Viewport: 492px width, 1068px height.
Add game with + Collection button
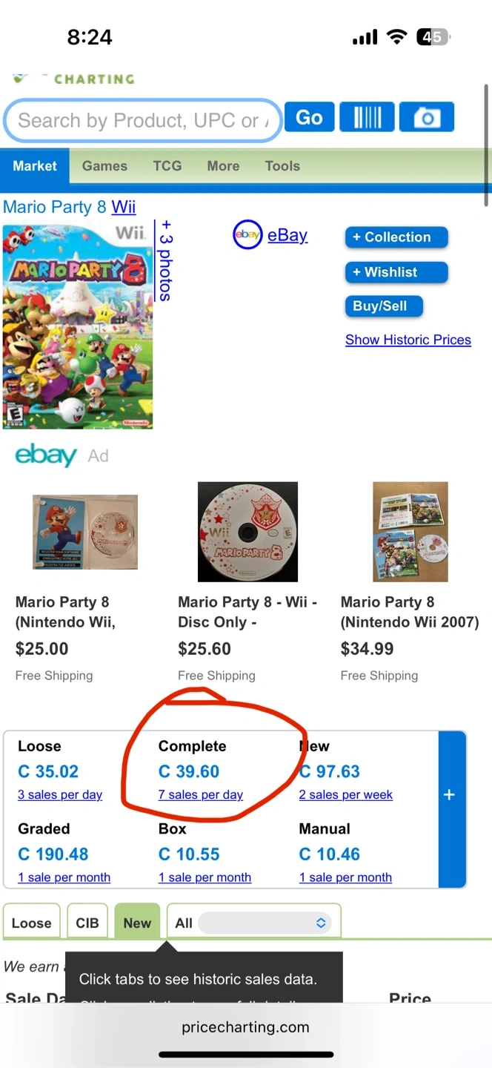[x=396, y=237]
